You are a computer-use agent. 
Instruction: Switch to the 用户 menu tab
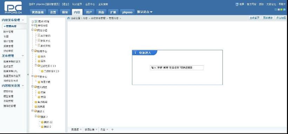point(89,12)
